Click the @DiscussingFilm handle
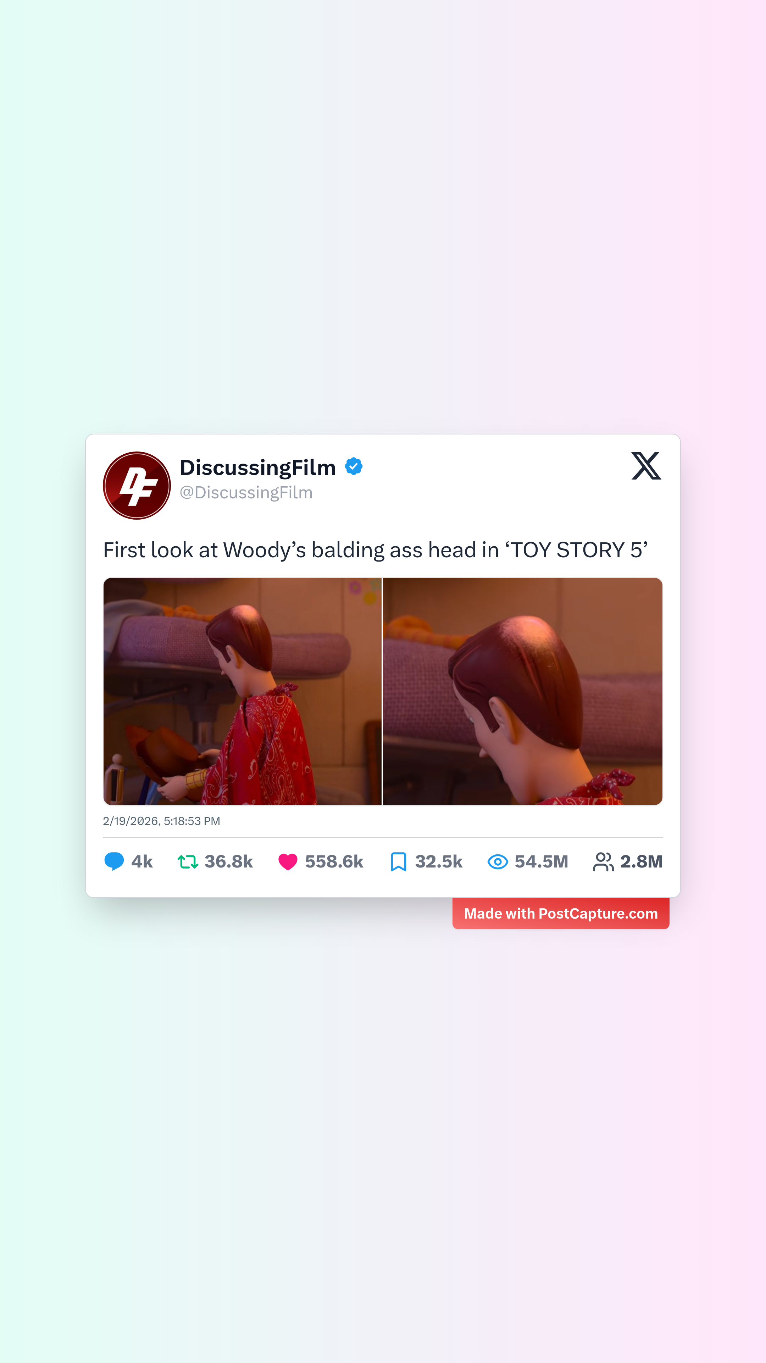Viewport: 766px width, 1363px height. point(246,493)
